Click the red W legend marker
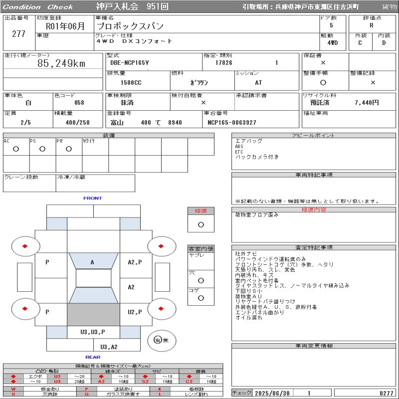Screen dimensions: 399x399 click(13, 389)
